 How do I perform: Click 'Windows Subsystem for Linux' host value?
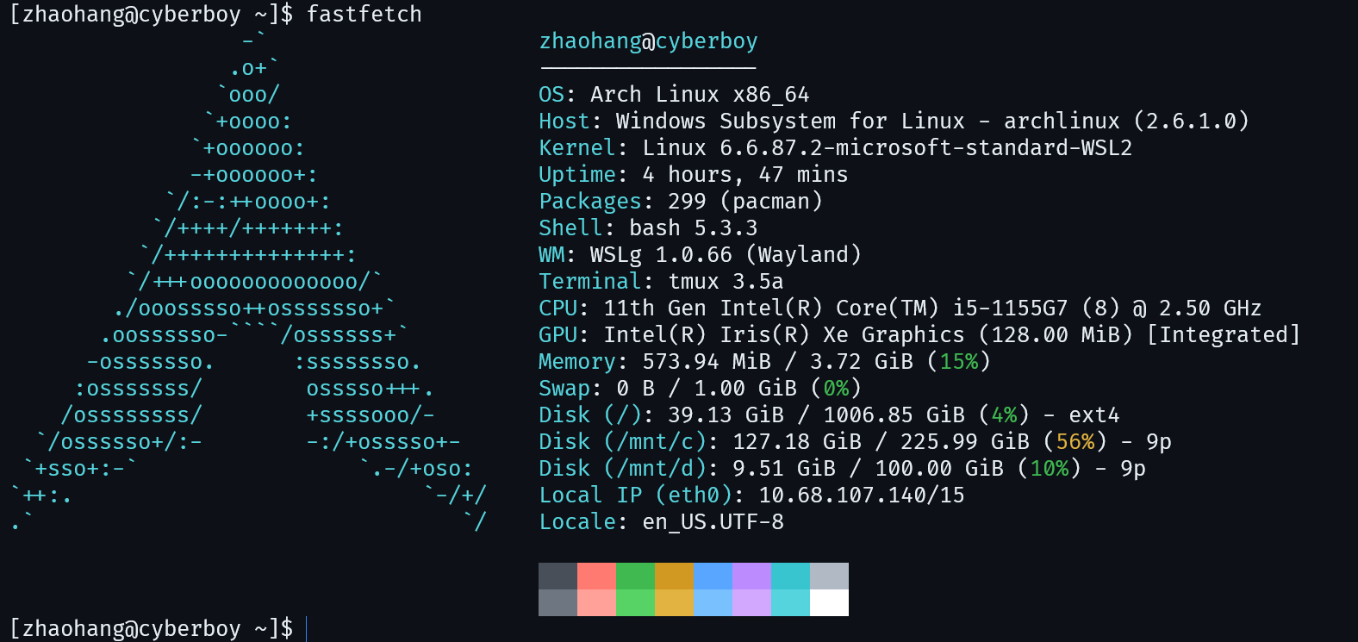point(790,122)
